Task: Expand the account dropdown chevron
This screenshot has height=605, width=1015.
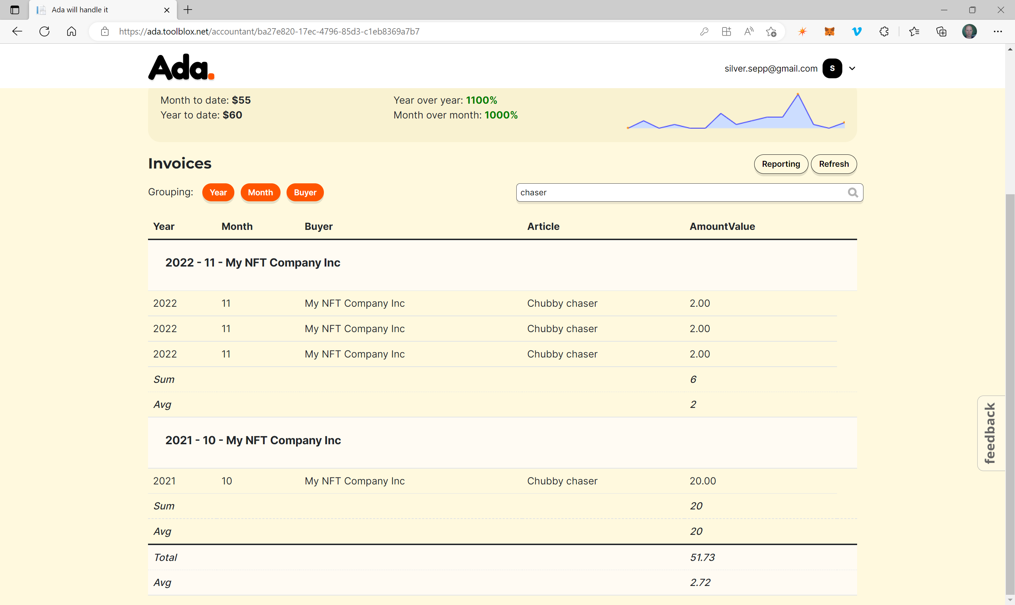Action: (852, 68)
